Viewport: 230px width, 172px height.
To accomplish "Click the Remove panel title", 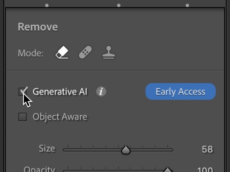I will (x=38, y=27).
